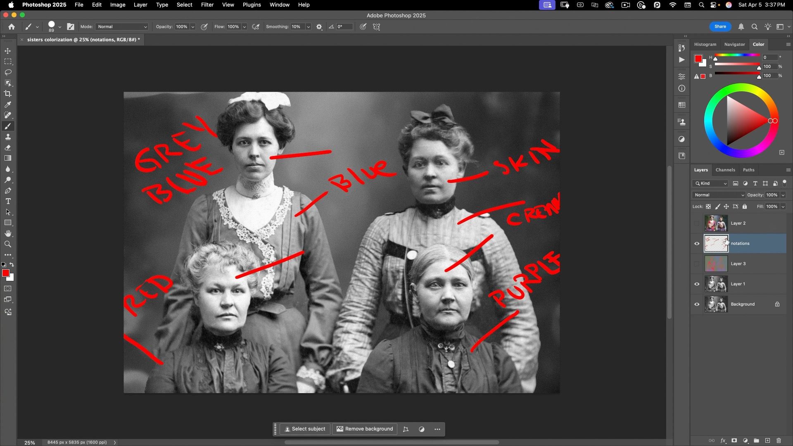Image resolution: width=793 pixels, height=446 pixels.
Task: Click the Select subject button
Action: coord(305,429)
